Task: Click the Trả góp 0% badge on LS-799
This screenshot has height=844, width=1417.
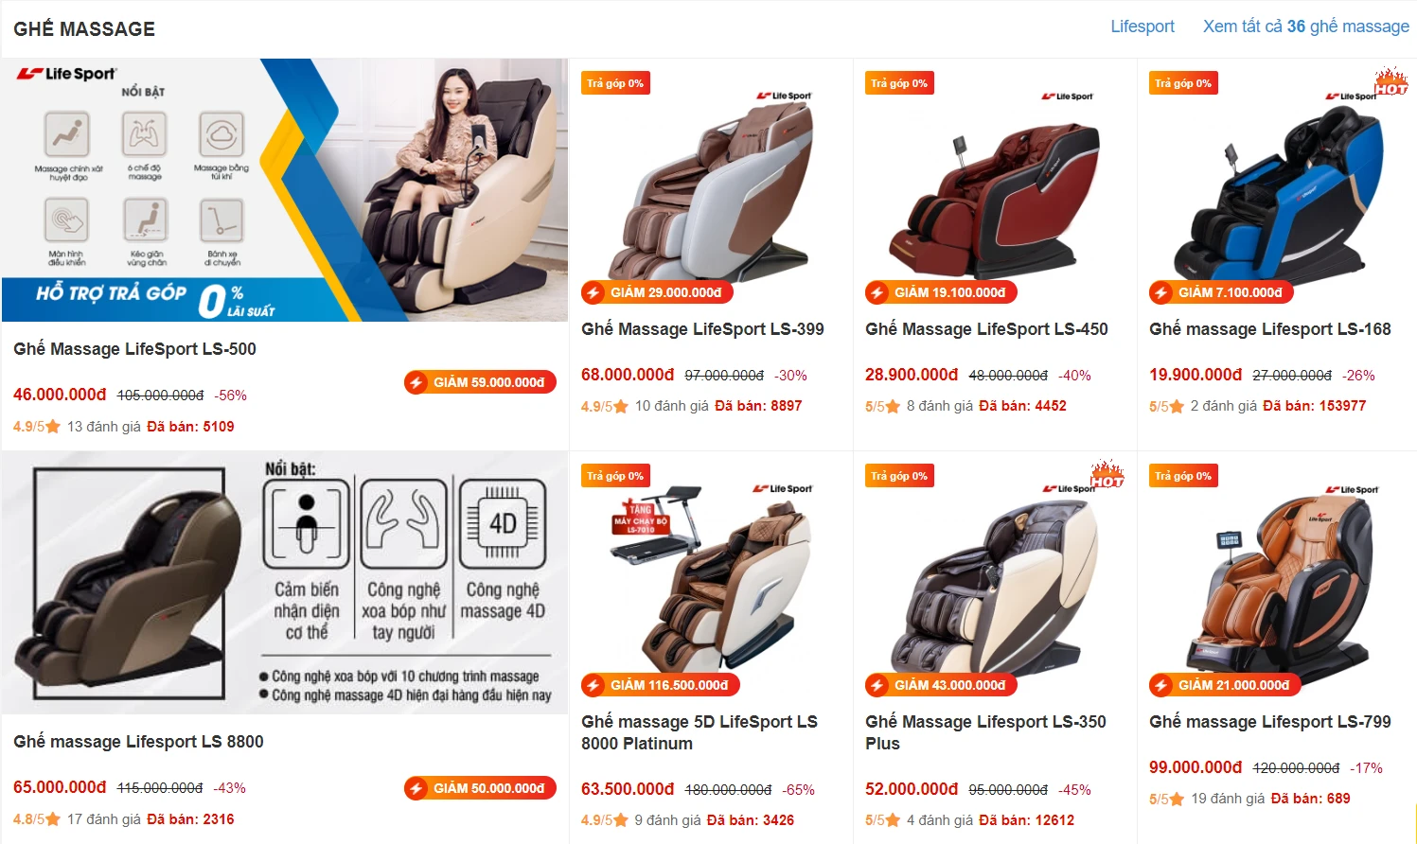Action: pyautogui.click(x=1183, y=476)
